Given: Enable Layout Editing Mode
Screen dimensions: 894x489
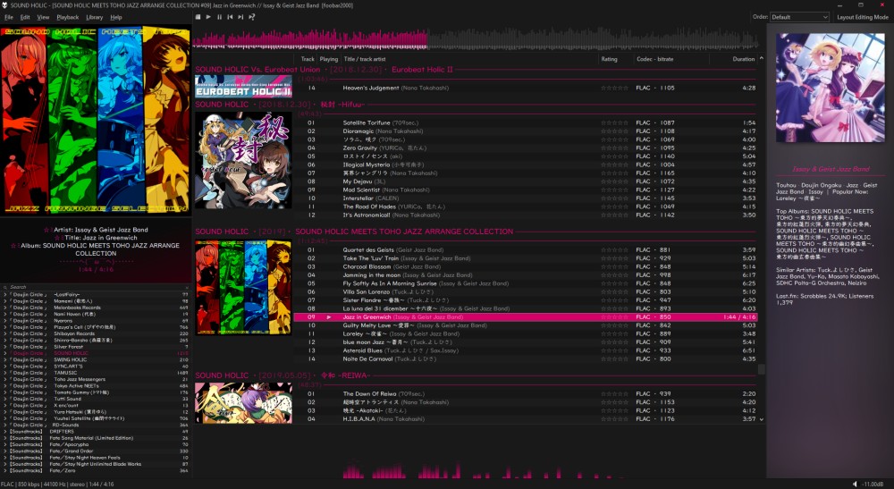Looking at the screenshot, I should coord(862,17).
